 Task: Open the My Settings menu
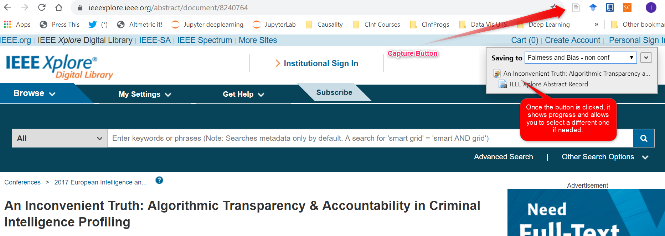(145, 94)
